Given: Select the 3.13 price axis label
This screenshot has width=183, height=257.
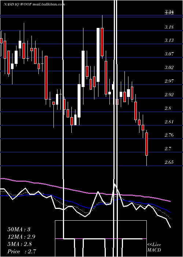Looking at the screenshot, I should (169, 40).
